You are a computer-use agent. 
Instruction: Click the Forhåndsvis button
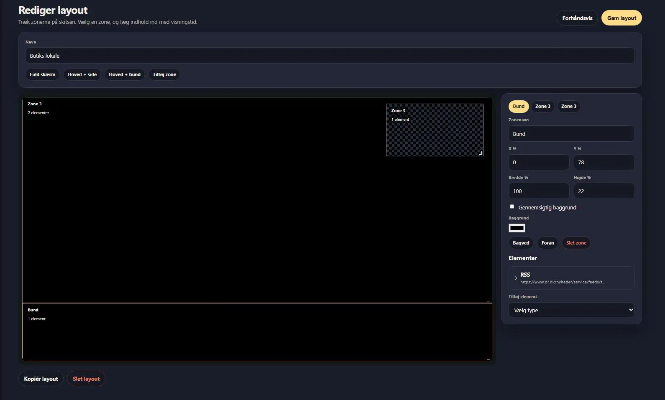pyautogui.click(x=577, y=18)
